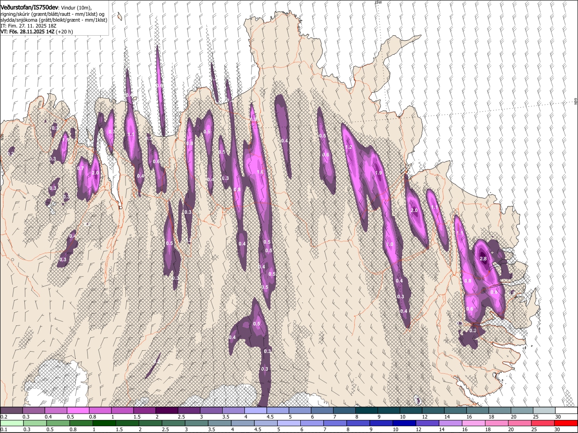This screenshot has height=433, width=578.
Task: Click the 0.7 precipitation value label
Action: 80,168
